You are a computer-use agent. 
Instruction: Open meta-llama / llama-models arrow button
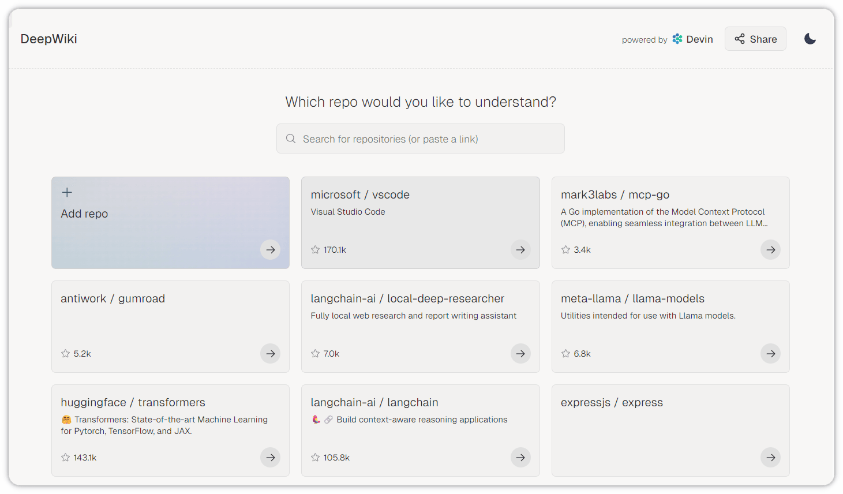click(x=770, y=354)
